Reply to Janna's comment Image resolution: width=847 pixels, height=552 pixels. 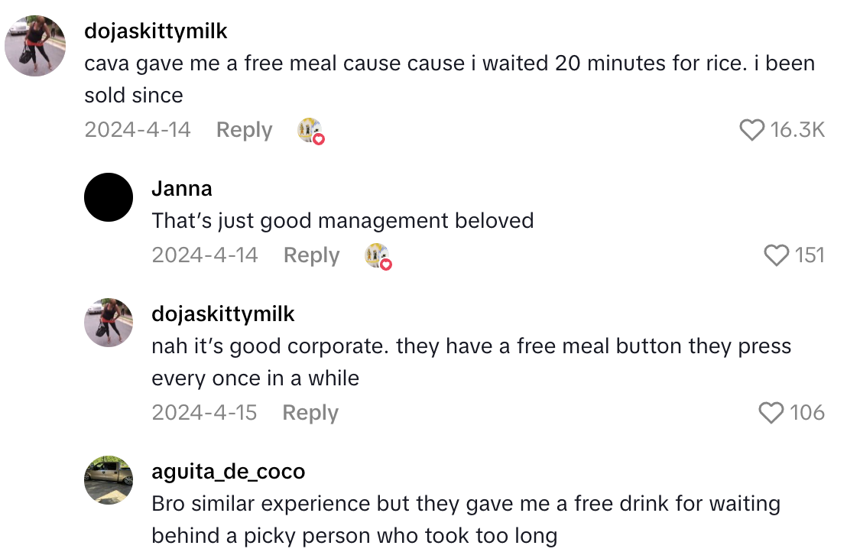pos(311,255)
